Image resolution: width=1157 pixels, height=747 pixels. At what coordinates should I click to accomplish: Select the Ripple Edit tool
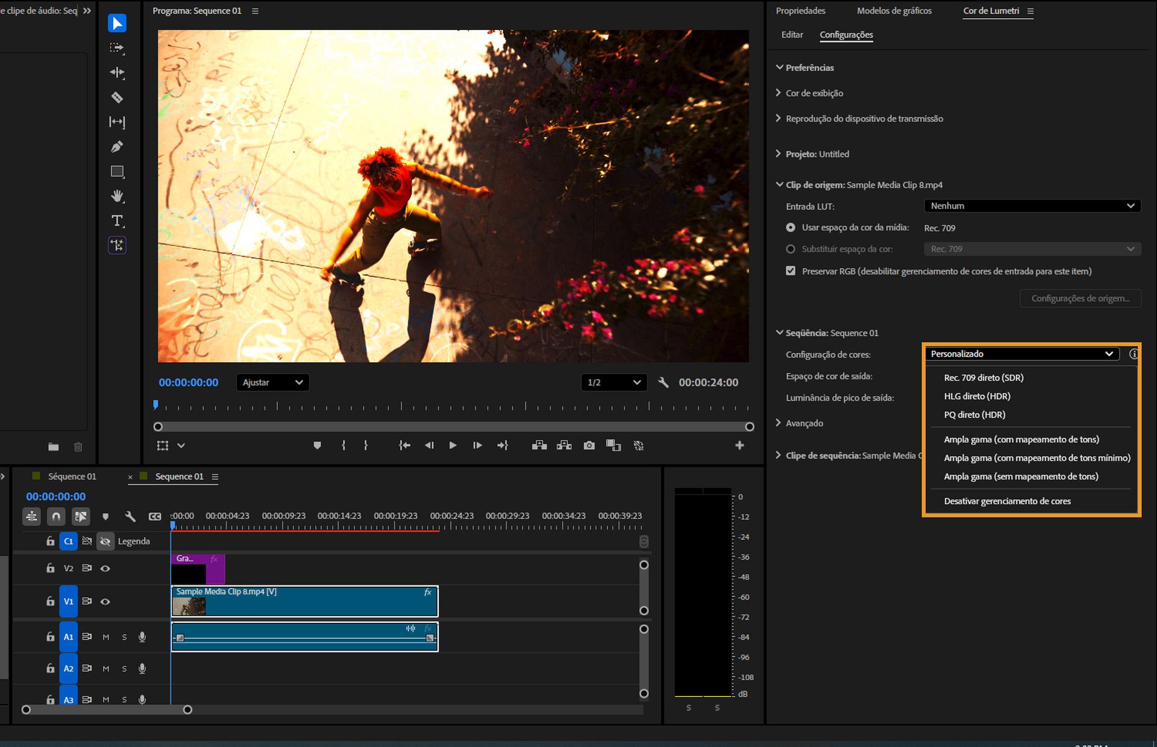[x=117, y=72]
